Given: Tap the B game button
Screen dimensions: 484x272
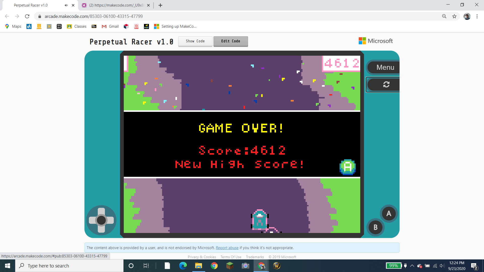Looking at the screenshot, I should (x=375, y=227).
